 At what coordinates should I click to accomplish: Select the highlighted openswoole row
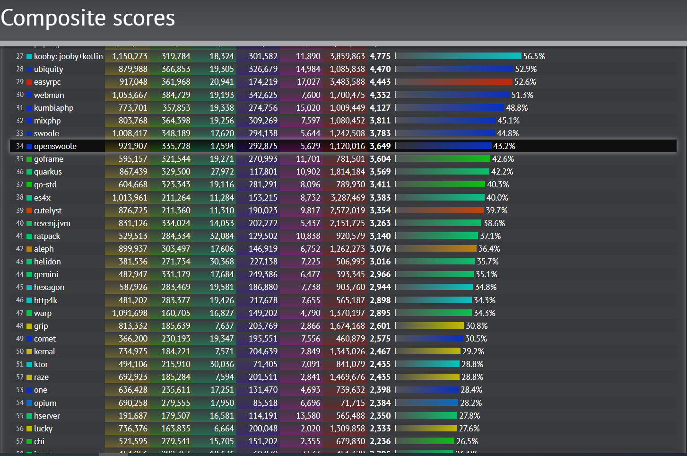(x=189, y=146)
